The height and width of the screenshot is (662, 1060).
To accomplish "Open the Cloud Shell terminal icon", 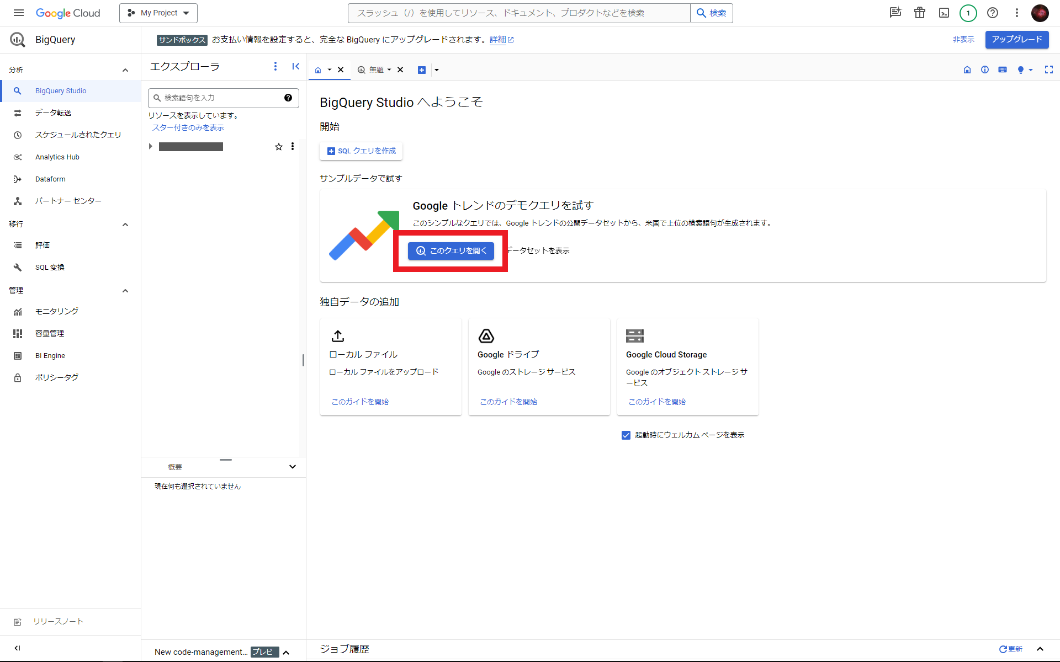I will tap(944, 13).
